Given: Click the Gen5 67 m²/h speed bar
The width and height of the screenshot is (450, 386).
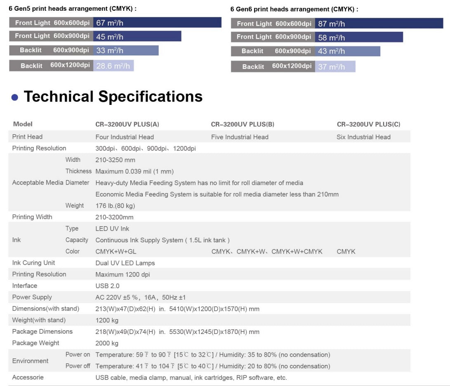Looking at the screenshot, I should pos(157,23).
